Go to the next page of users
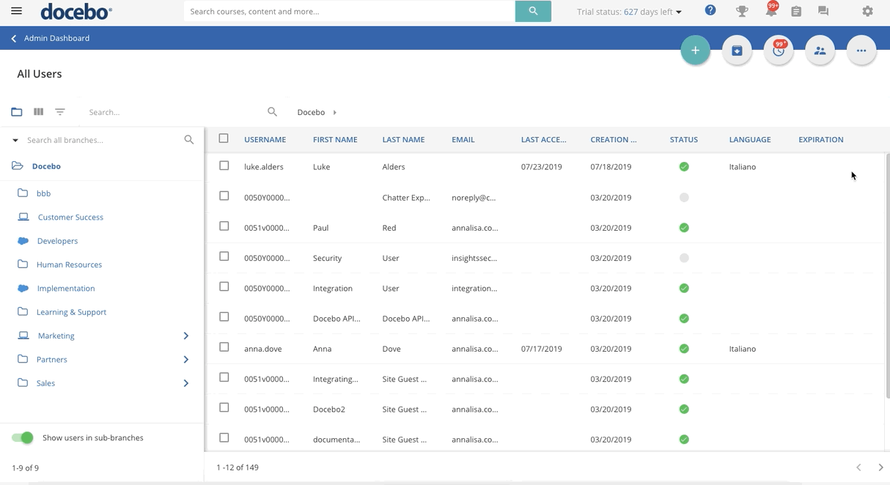890x485 pixels. 880,467
